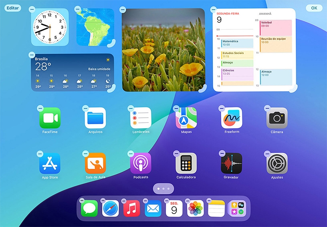Delete Arquivos via its minus badge
Viewport: 327px width, 227px height.
(x=85, y=108)
